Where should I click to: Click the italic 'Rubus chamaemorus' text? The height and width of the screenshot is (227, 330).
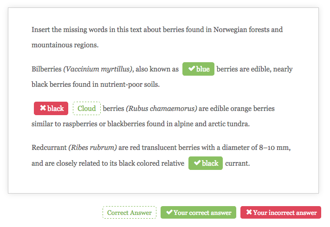[162, 109]
